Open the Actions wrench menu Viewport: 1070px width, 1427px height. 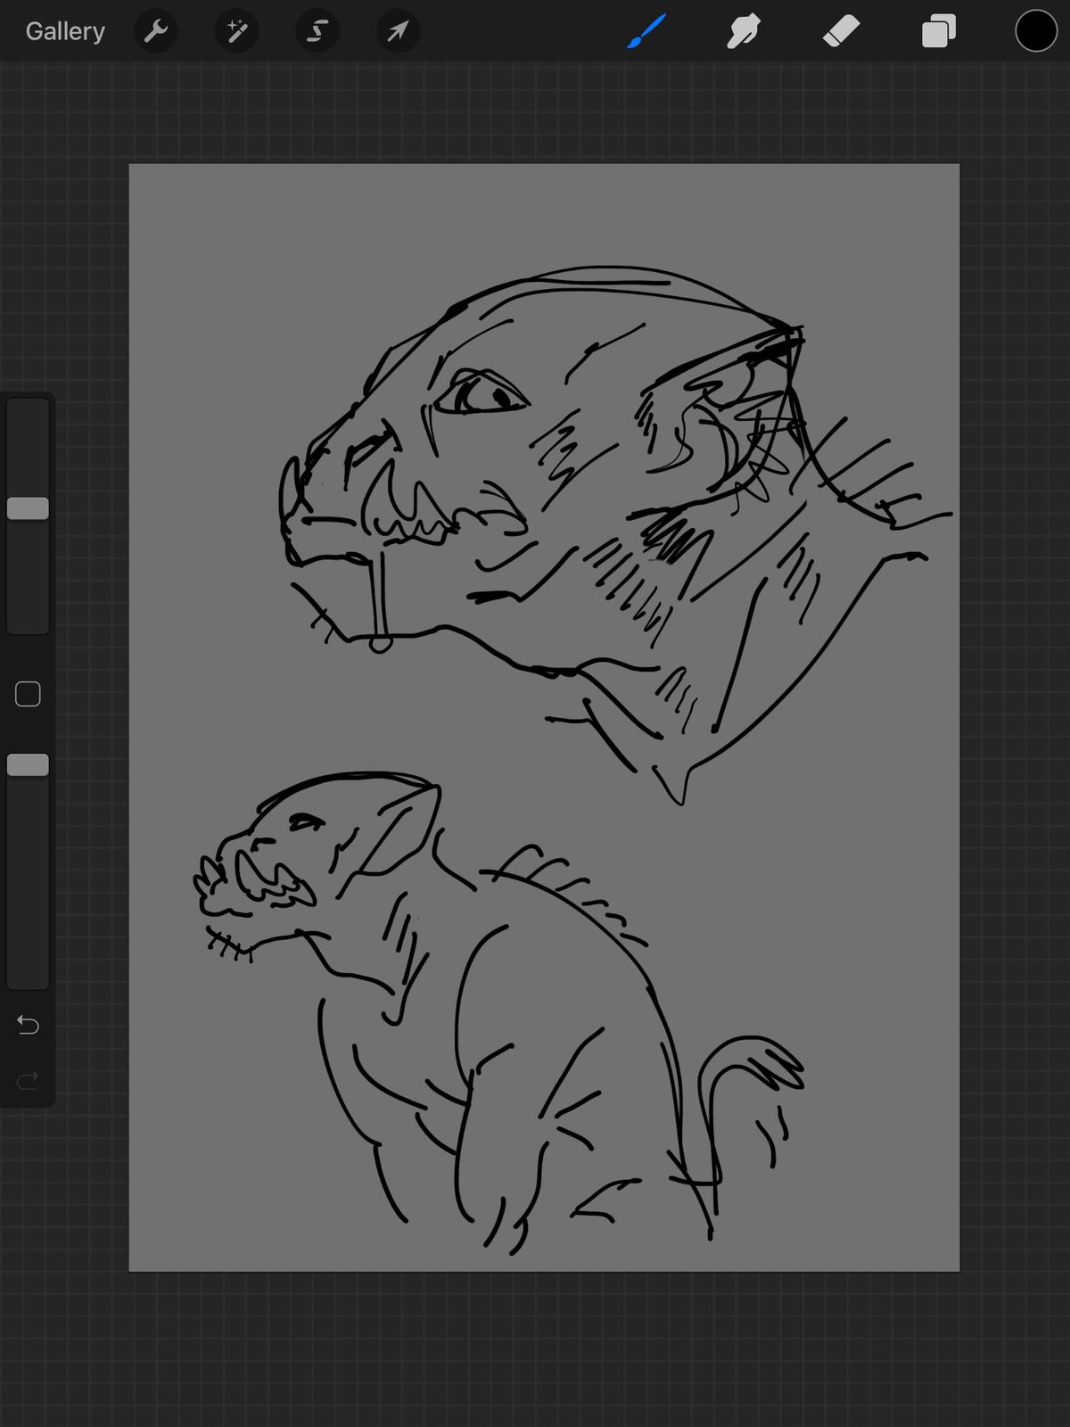(x=156, y=31)
